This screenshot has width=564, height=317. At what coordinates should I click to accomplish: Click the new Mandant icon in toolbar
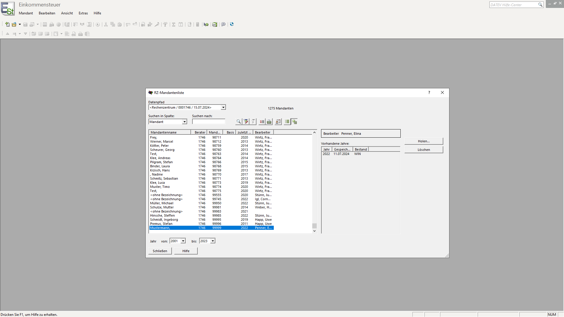[7, 24]
